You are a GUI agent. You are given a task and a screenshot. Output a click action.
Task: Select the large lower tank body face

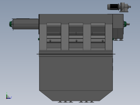(76, 73)
